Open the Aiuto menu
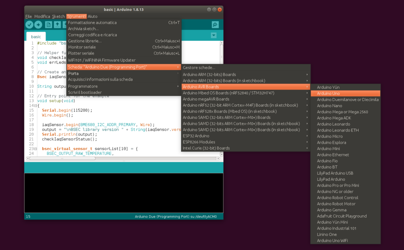The height and width of the screenshot is (250, 404). pos(92,16)
